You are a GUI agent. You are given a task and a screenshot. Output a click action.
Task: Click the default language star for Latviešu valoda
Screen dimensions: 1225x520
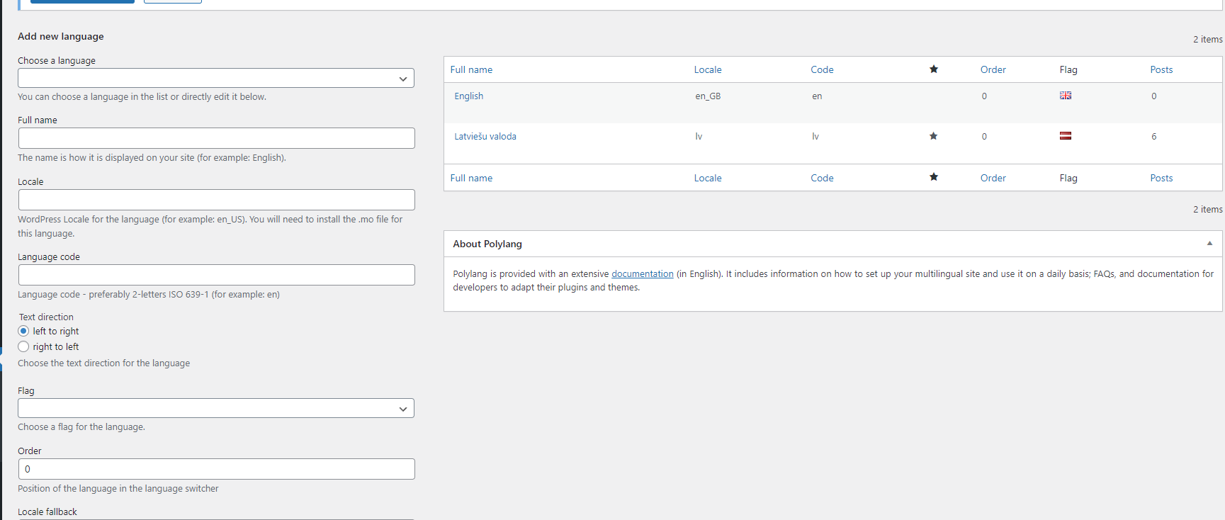(x=933, y=136)
